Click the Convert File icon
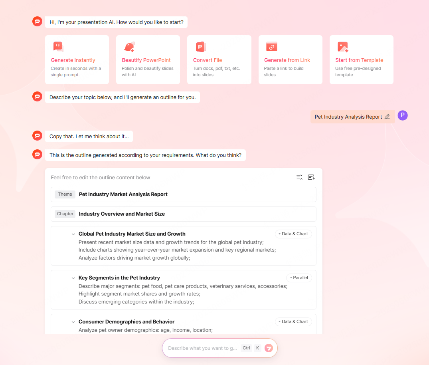The height and width of the screenshot is (365, 429). (200, 47)
